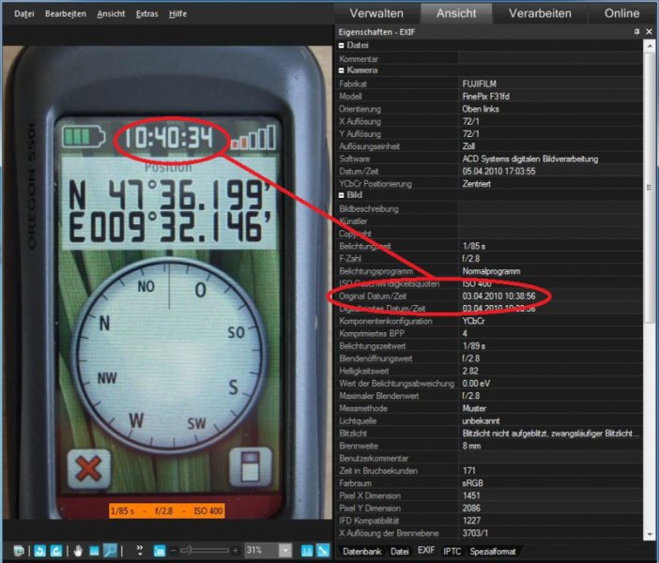Open the Extras menu
This screenshot has width=659, height=563.
click(146, 14)
